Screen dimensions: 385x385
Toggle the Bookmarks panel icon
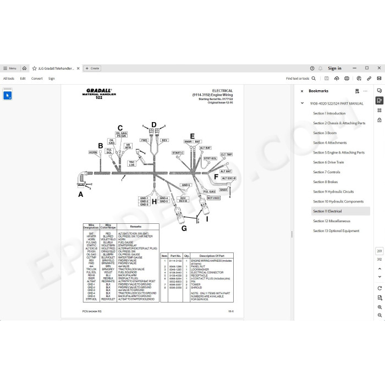tap(380, 101)
